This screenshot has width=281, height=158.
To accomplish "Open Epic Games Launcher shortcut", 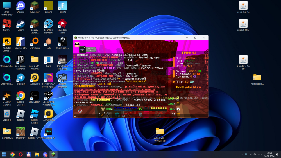I will tap(21, 63).
